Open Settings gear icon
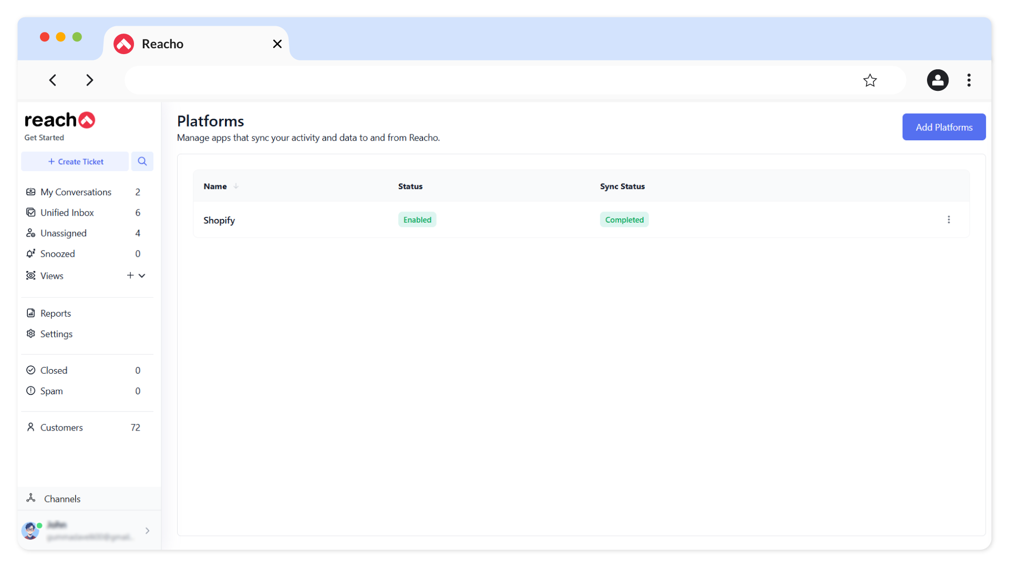Viewport: 1009px width, 567px height. (31, 333)
